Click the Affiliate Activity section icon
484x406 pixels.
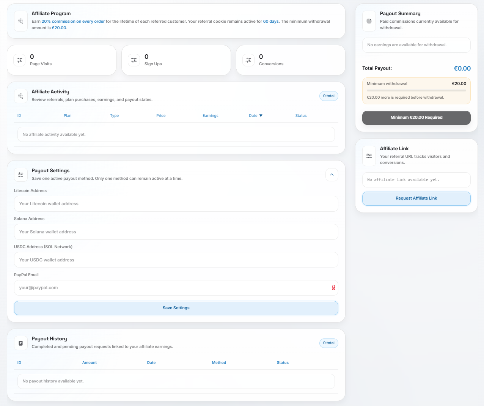point(21,96)
